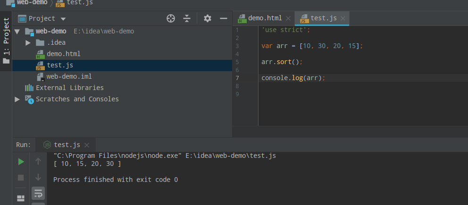The width and height of the screenshot is (468, 205).
Task: Click the Stop process square button
Action: (21, 178)
